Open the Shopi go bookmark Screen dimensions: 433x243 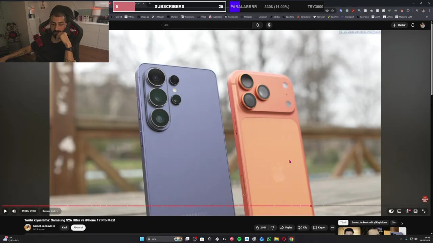tap(143, 17)
